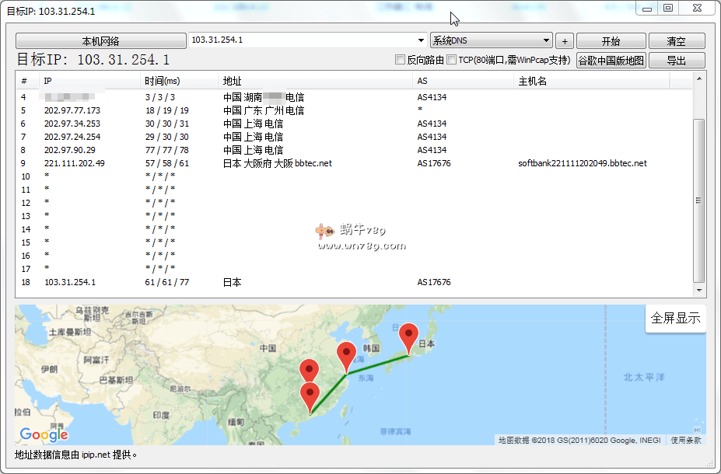
Task: Click the application icon in the title bar
Action: pos(8,7)
